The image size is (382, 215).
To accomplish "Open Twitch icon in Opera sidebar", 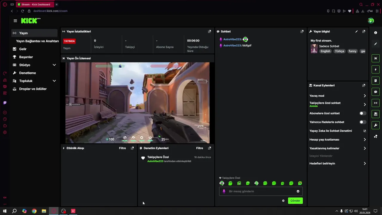I will pyautogui.click(x=5, y=103).
